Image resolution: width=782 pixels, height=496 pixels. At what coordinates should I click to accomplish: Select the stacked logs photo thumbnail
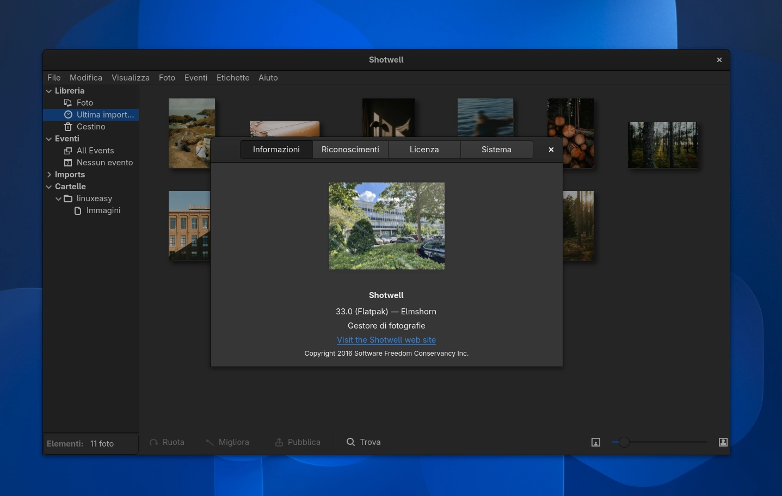coord(570,133)
